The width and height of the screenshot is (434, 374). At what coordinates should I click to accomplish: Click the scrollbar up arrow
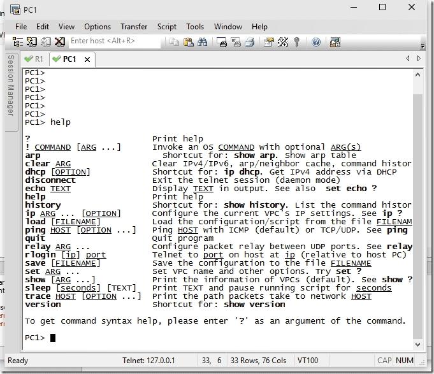[x=417, y=75]
